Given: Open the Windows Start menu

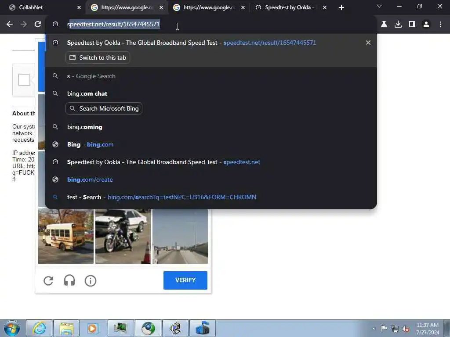Looking at the screenshot, I should pyautogui.click(x=12, y=328).
